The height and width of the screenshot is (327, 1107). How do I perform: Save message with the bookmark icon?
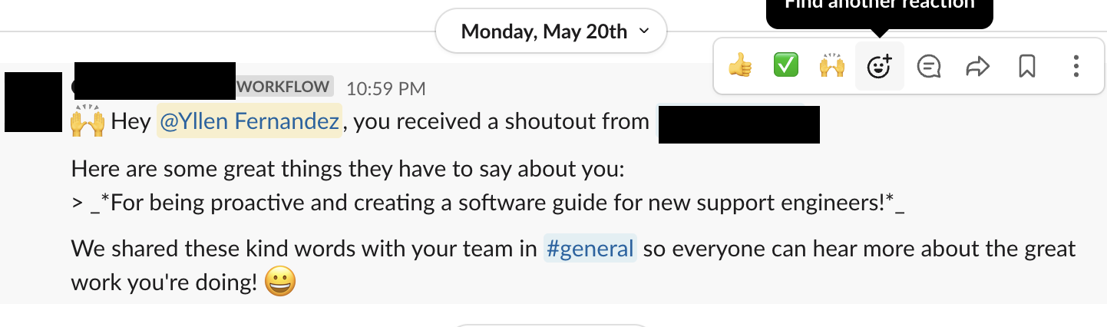[1026, 67]
